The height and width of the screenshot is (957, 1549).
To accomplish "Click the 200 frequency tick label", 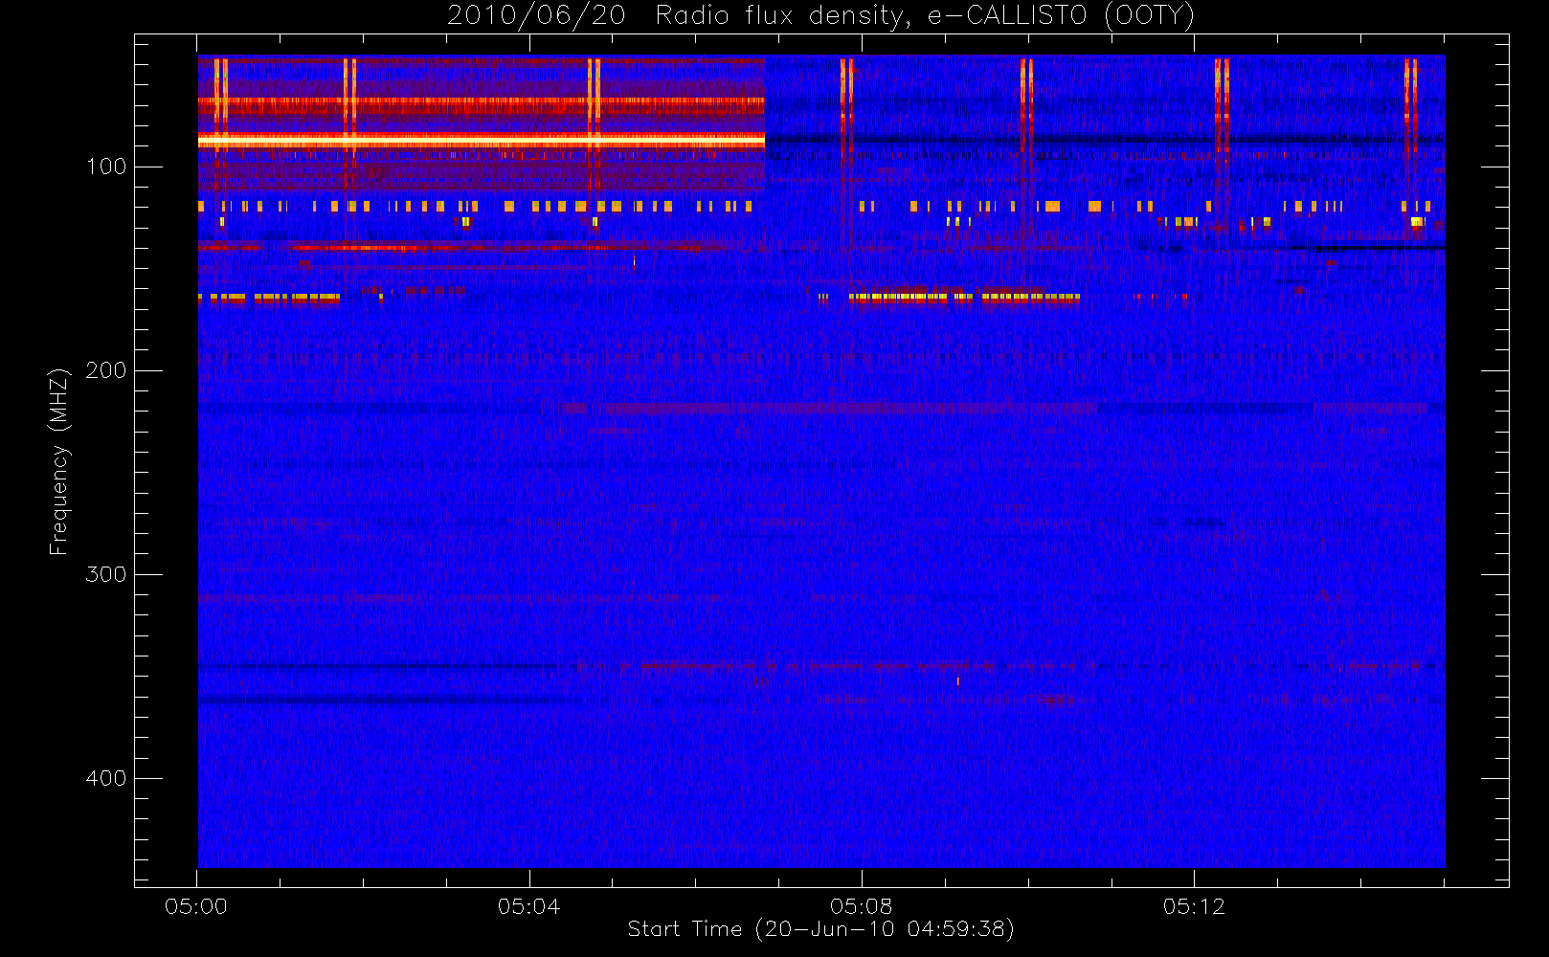I will pyautogui.click(x=105, y=370).
